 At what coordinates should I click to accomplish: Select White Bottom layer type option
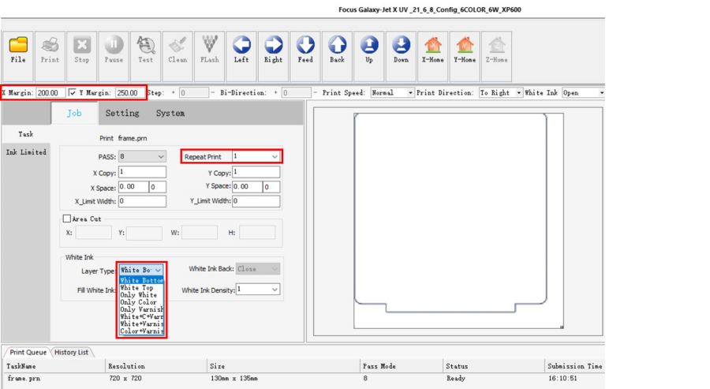click(141, 280)
